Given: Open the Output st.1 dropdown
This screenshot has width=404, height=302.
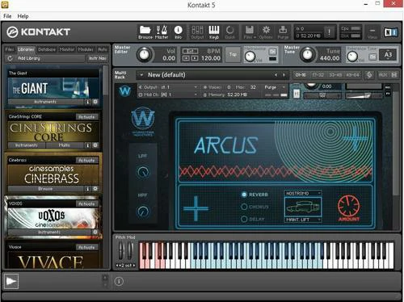Looking at the screenshot, I should click(x=168, y=87).
